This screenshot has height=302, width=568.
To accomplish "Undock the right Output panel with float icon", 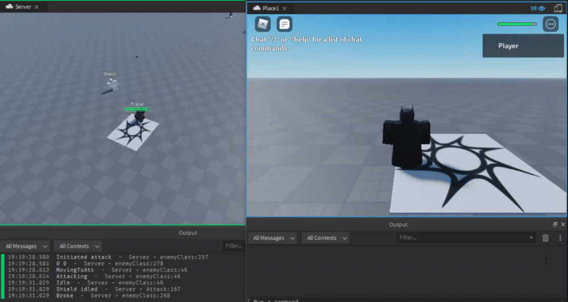I will (555, 224).
